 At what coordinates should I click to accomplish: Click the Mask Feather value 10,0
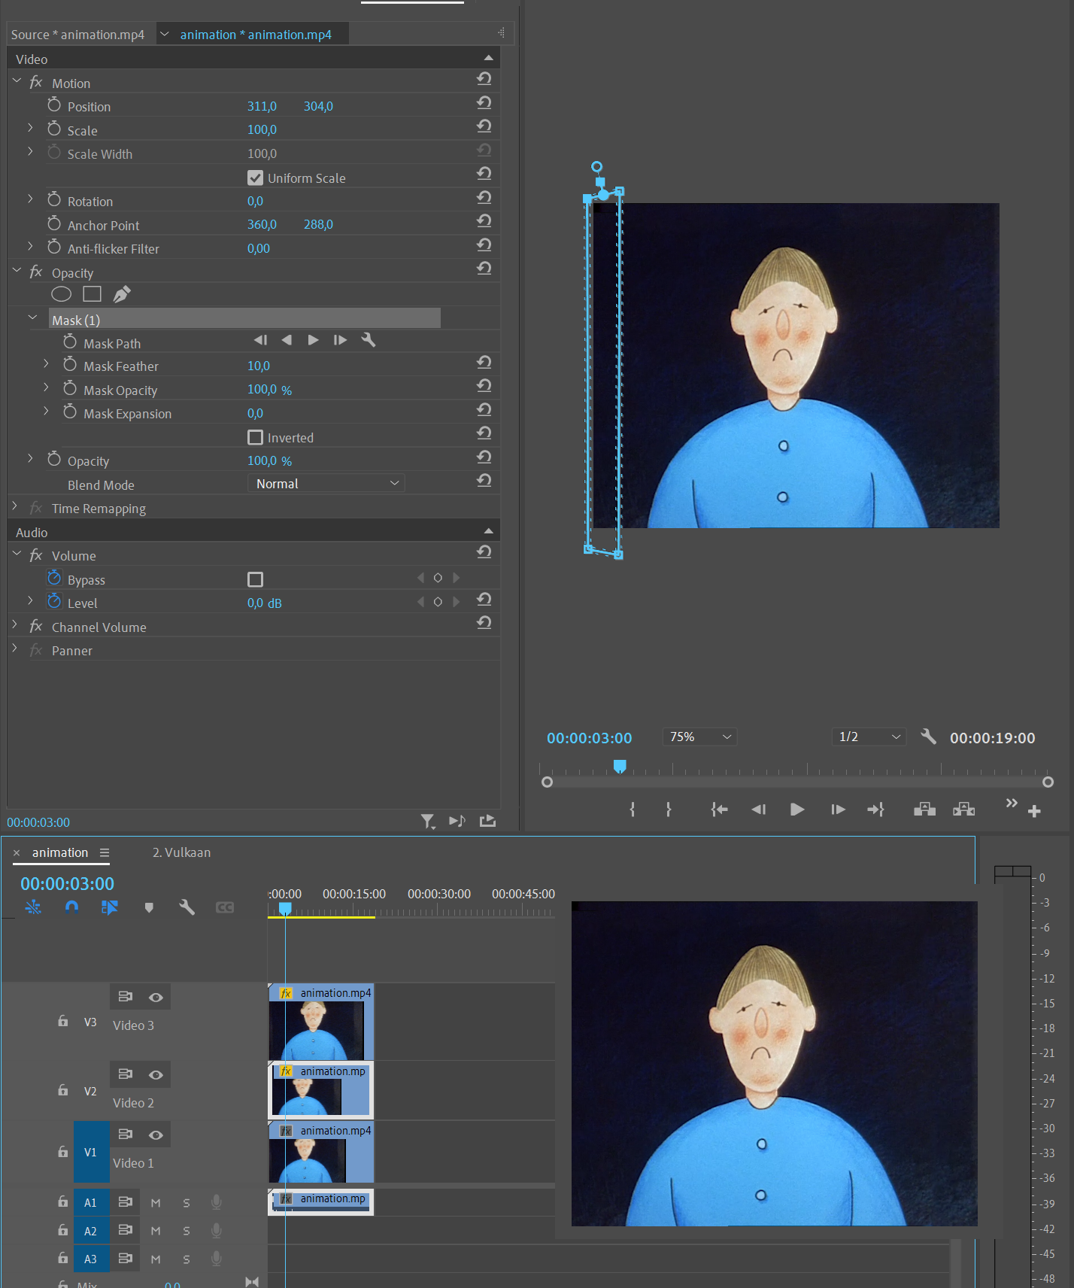coord(258,366)
